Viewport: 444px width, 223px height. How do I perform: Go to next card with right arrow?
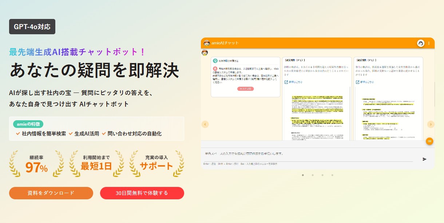click(431, 124)
